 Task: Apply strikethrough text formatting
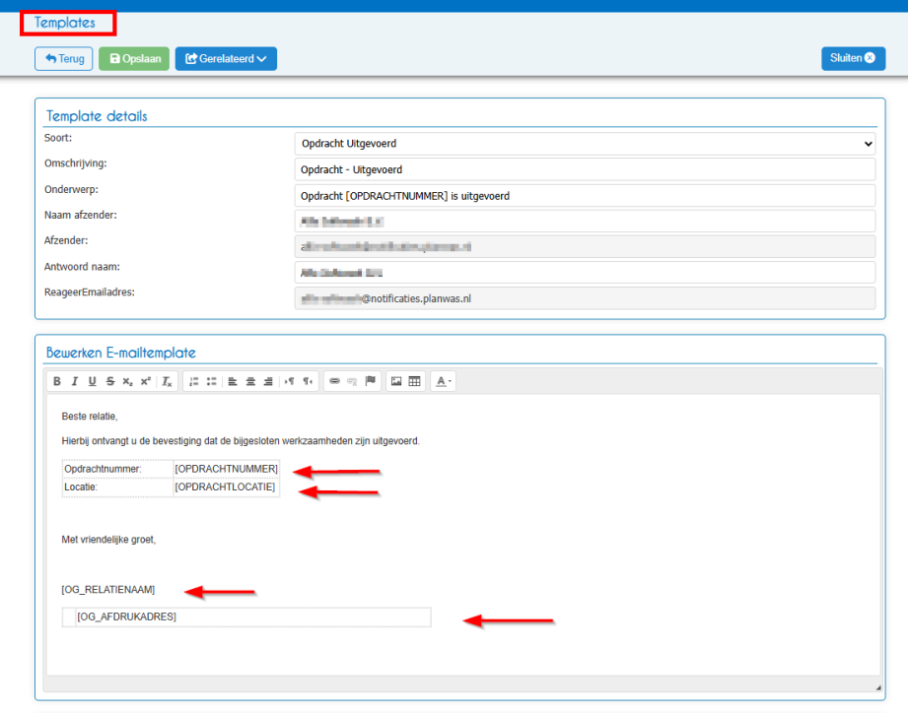click(x=110, y=382)
